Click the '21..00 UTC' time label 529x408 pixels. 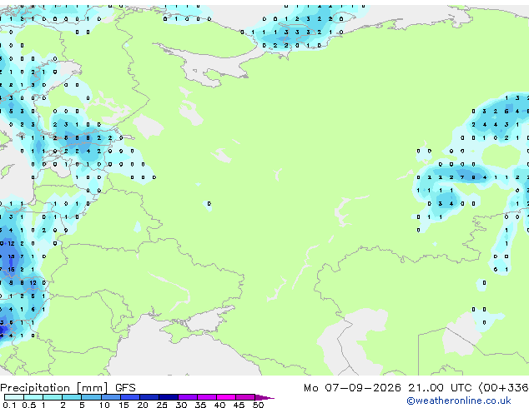[440, 388]
